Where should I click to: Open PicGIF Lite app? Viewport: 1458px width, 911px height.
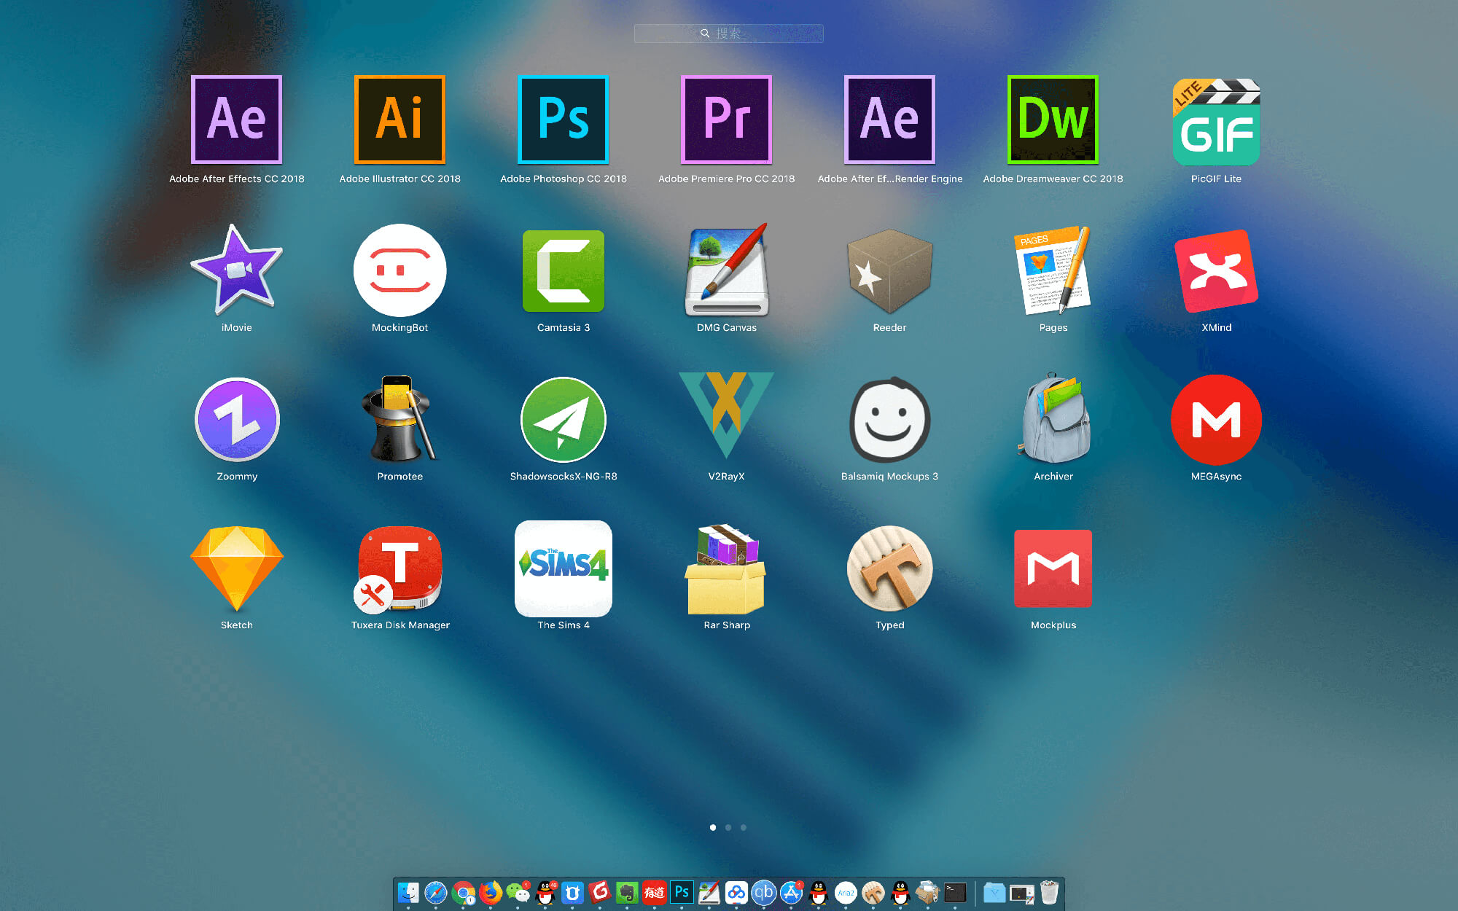click(x=1216, y=122)
